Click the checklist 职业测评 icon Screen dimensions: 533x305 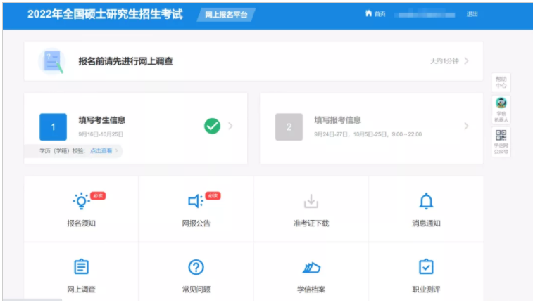(426, 266)
